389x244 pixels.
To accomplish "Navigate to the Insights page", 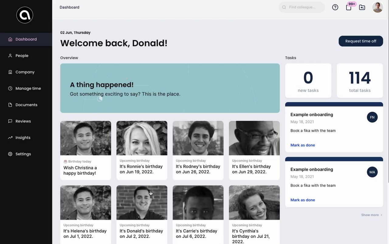I will (x=23, y=137).
